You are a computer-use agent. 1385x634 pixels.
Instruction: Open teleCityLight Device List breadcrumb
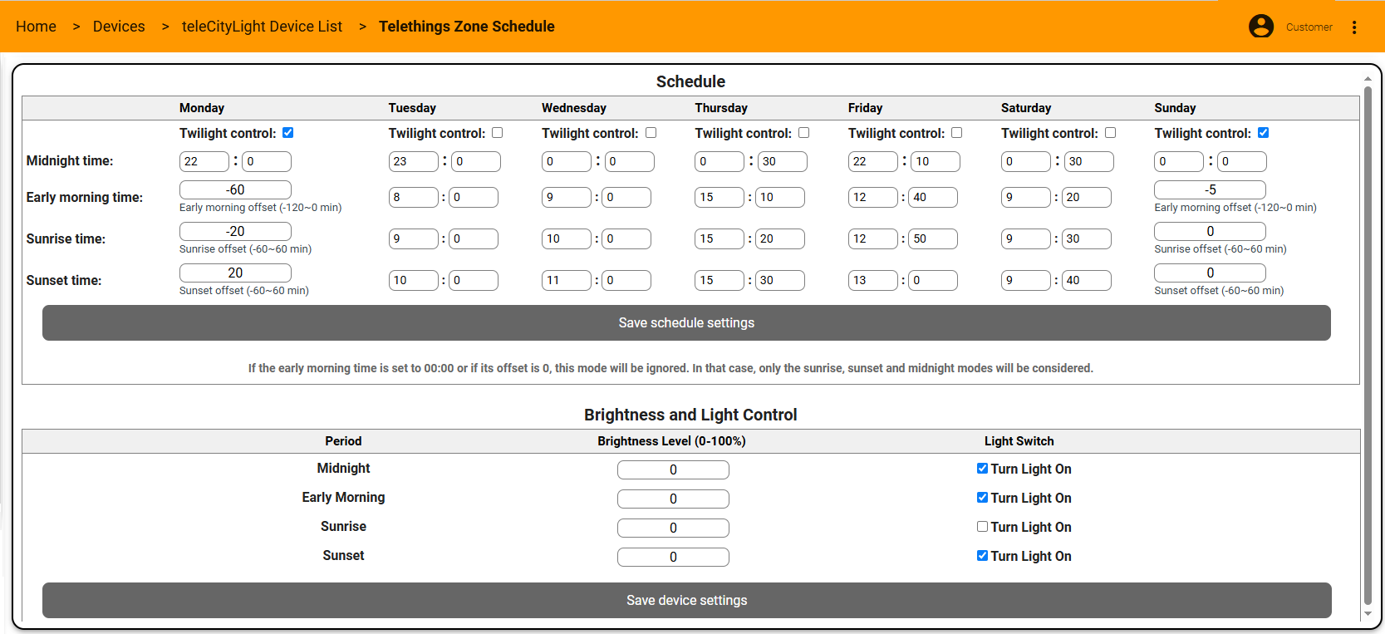pyautogui.click(x=262, y=27)
